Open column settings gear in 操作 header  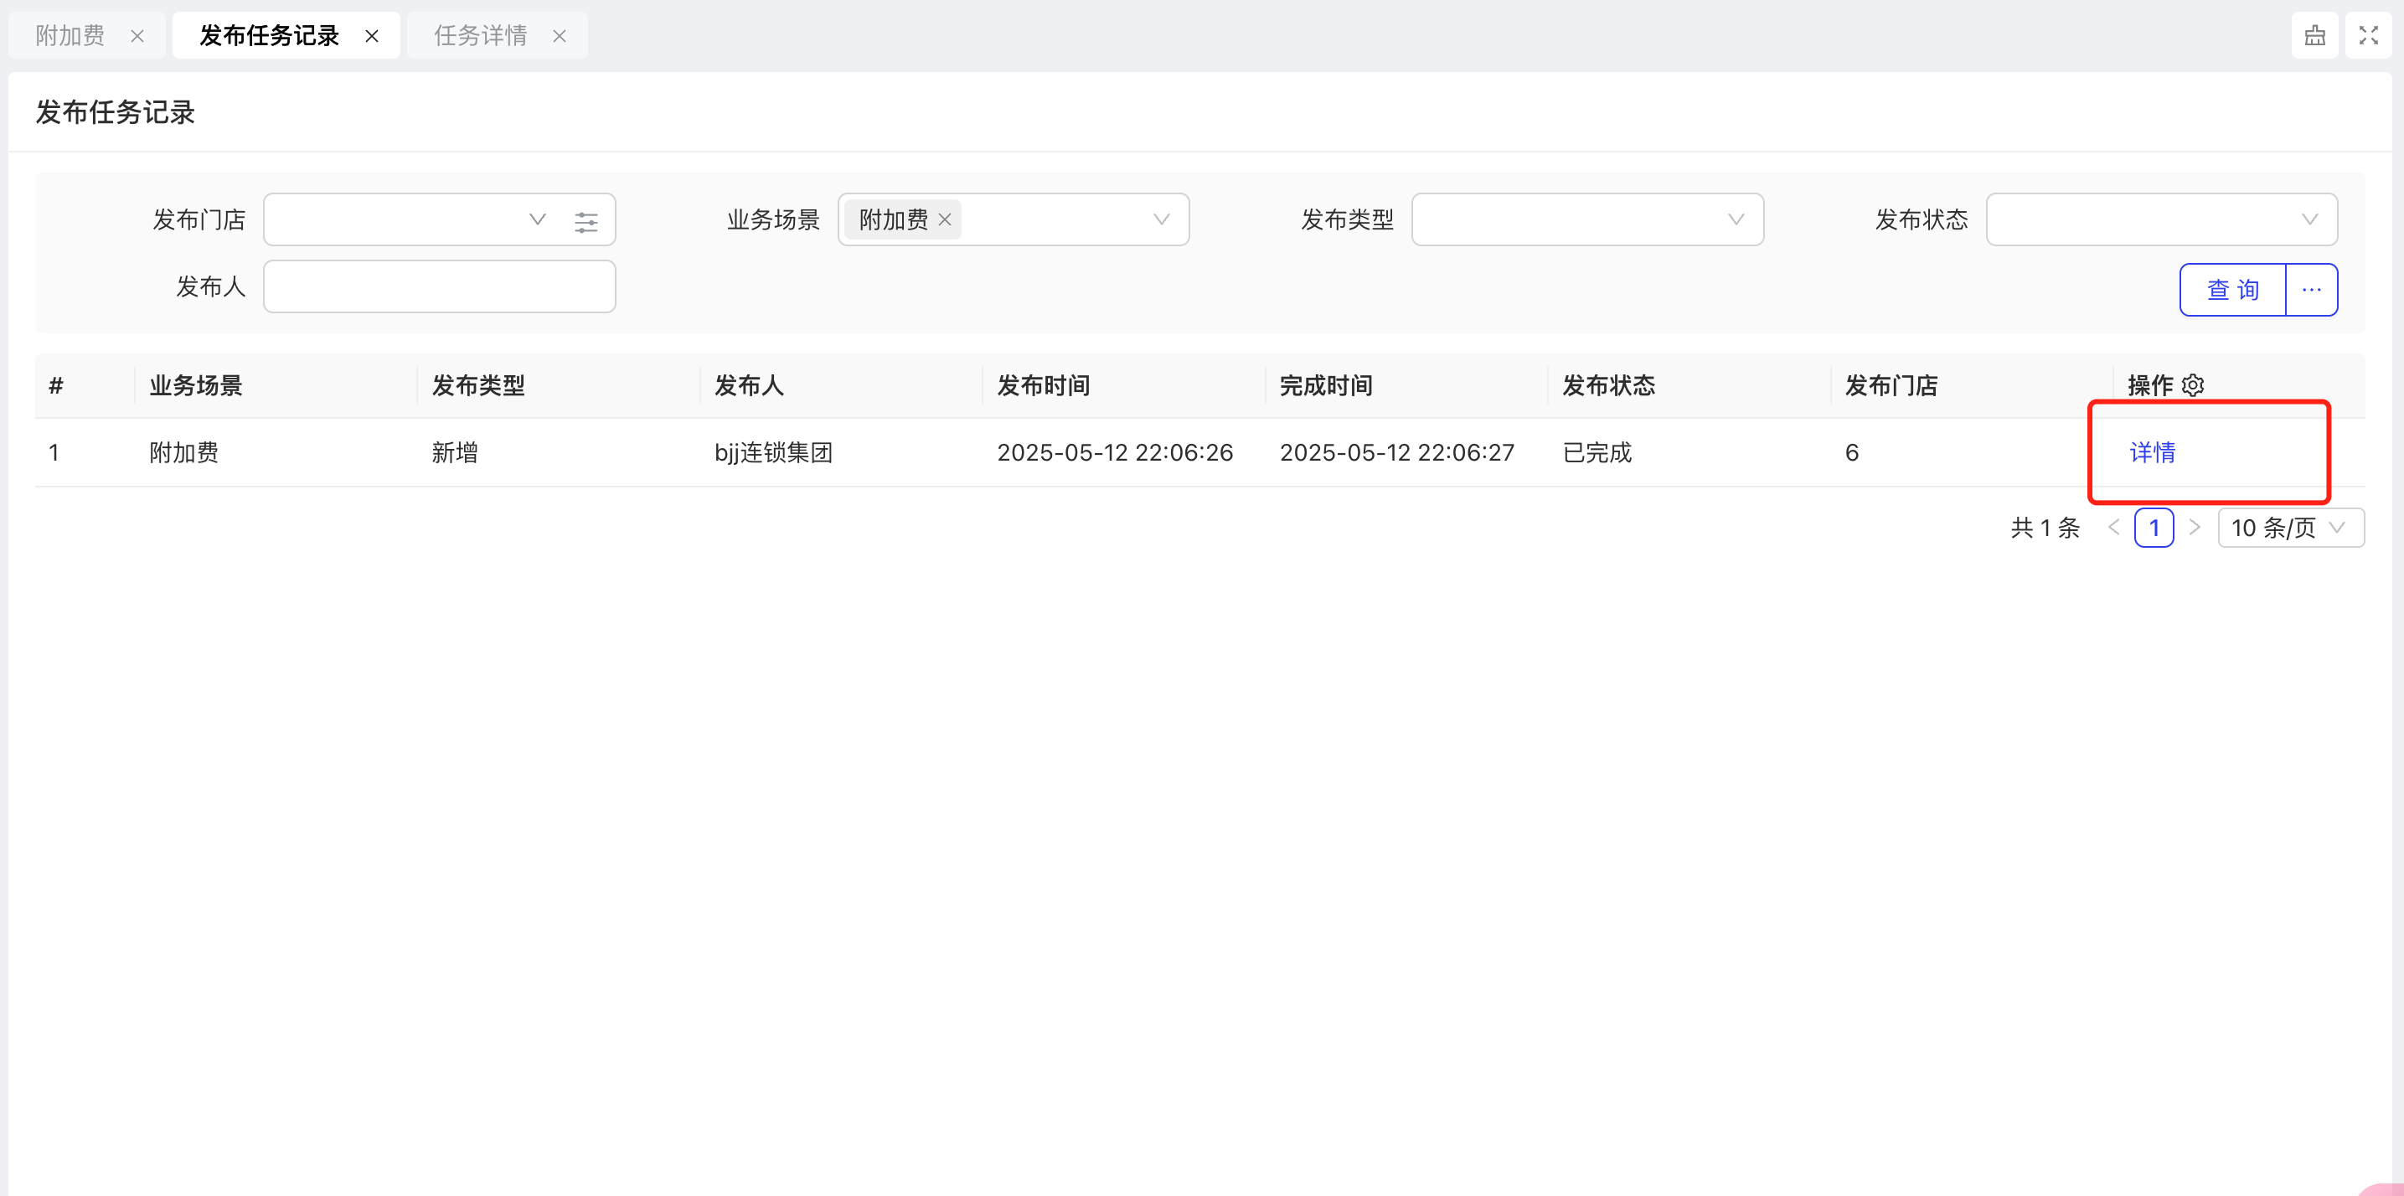pos(2193,385)
